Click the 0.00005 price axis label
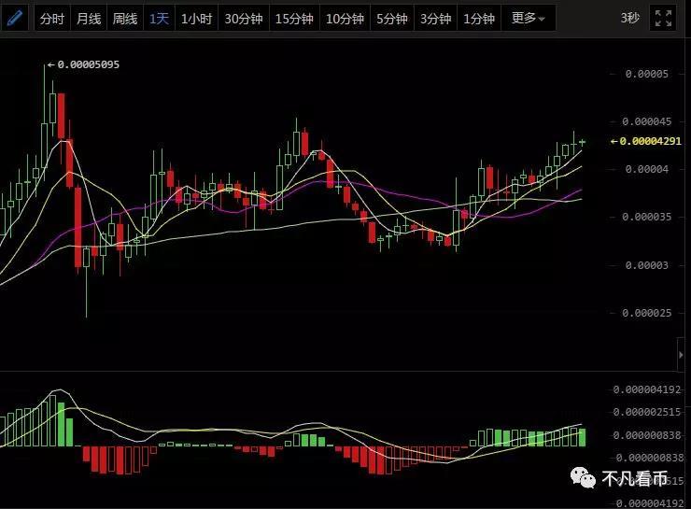 [646, 74]
